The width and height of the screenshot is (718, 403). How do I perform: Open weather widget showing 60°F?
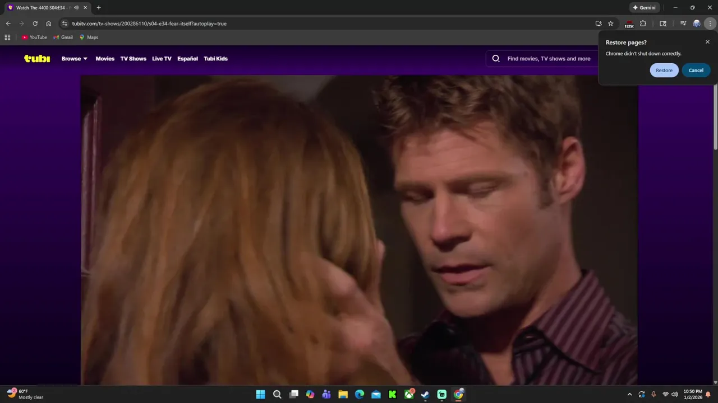pos(25,395)
